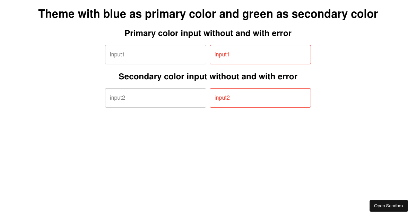Screen dimensions: 416x218
Task: Click the Secondary color input subheading
Action: pos(208,76)
